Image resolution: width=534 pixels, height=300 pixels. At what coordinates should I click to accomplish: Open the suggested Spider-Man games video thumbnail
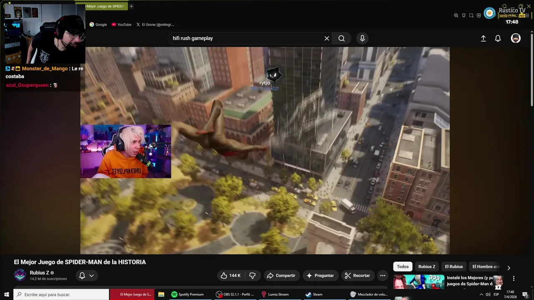[418, 282]
